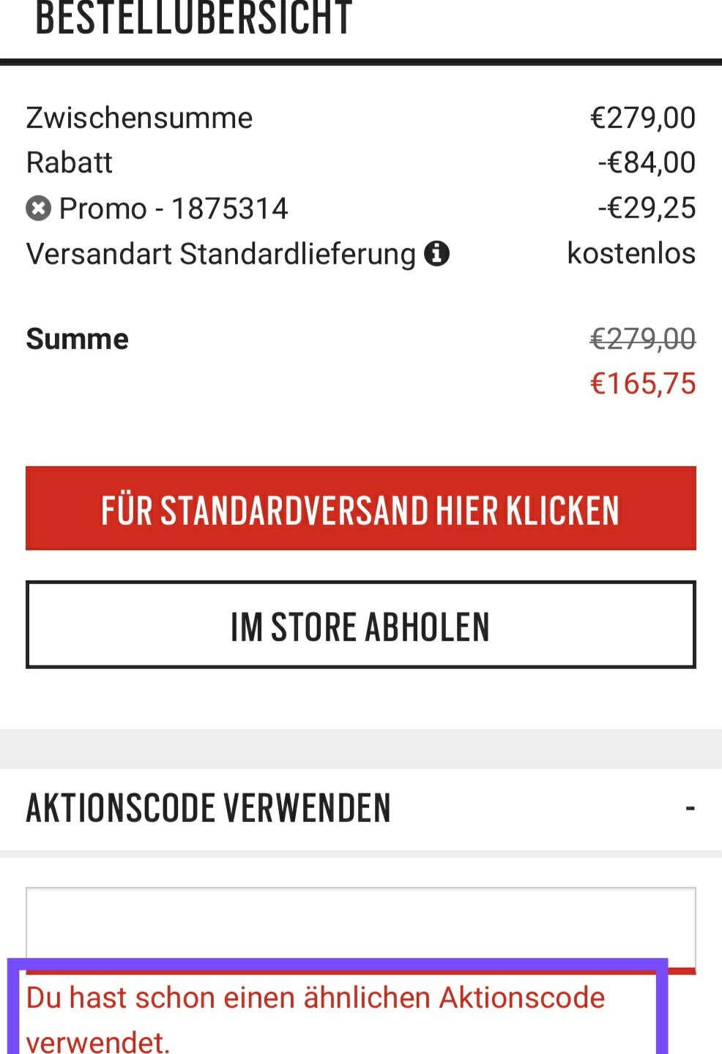
Task: Open the Standardlieferung info icon
Action: click(436, 254)
